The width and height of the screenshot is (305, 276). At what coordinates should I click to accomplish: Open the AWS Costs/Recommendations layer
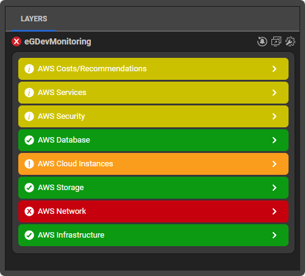(x=153, y=69)
